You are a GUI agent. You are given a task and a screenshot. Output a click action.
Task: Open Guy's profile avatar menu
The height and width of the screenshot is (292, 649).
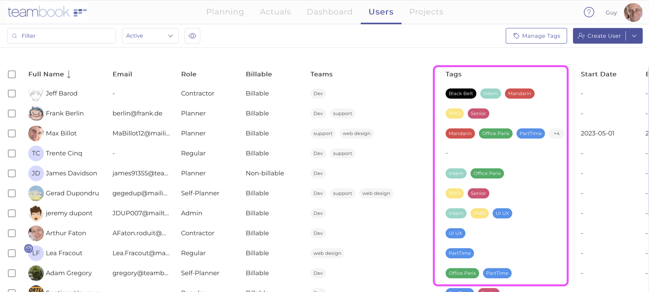point(633,12)
